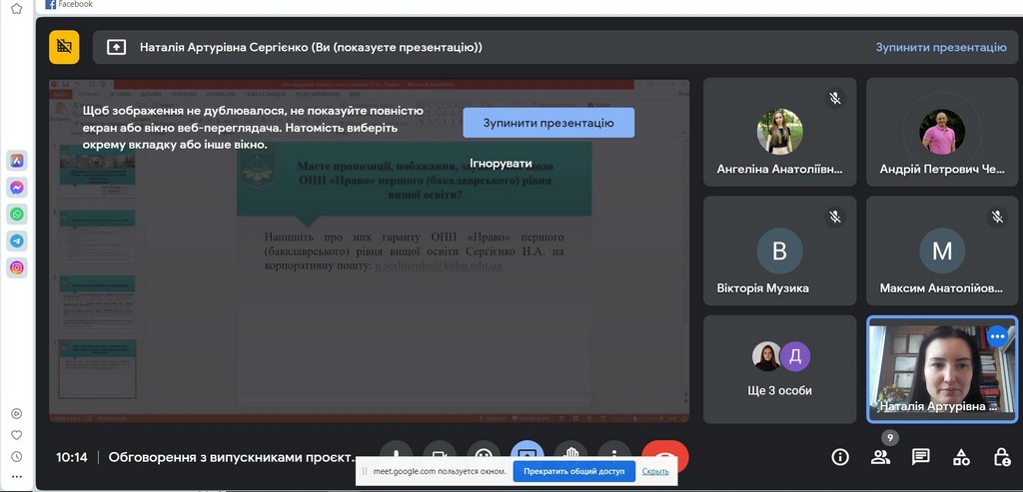The image size is (1023, 492).
Task: Open the meeting details info icon
Action: (x=840, y=457)
